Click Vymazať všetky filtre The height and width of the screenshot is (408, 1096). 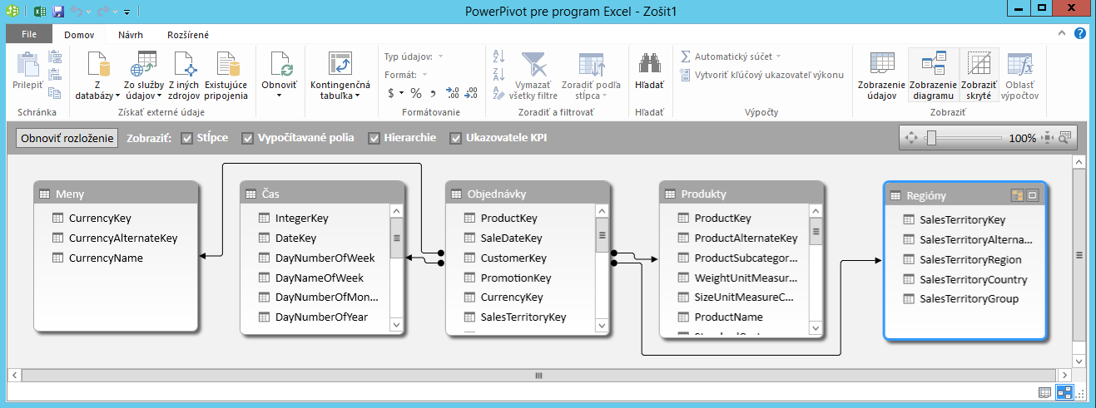coord(535,76)
